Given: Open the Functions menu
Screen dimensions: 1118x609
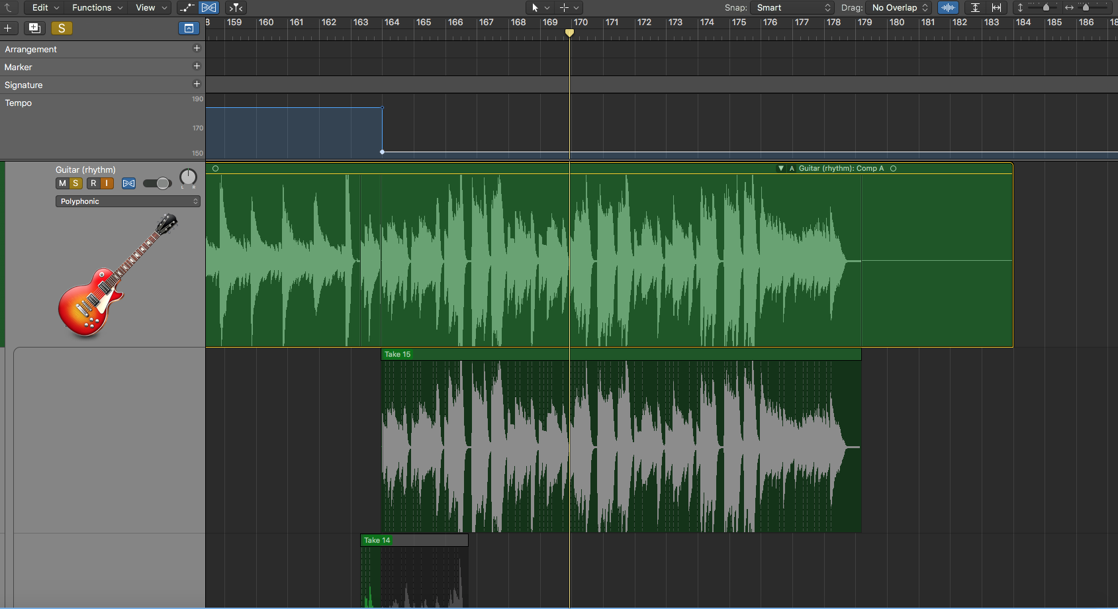Looking at the screenshot, I should [97, 7].
